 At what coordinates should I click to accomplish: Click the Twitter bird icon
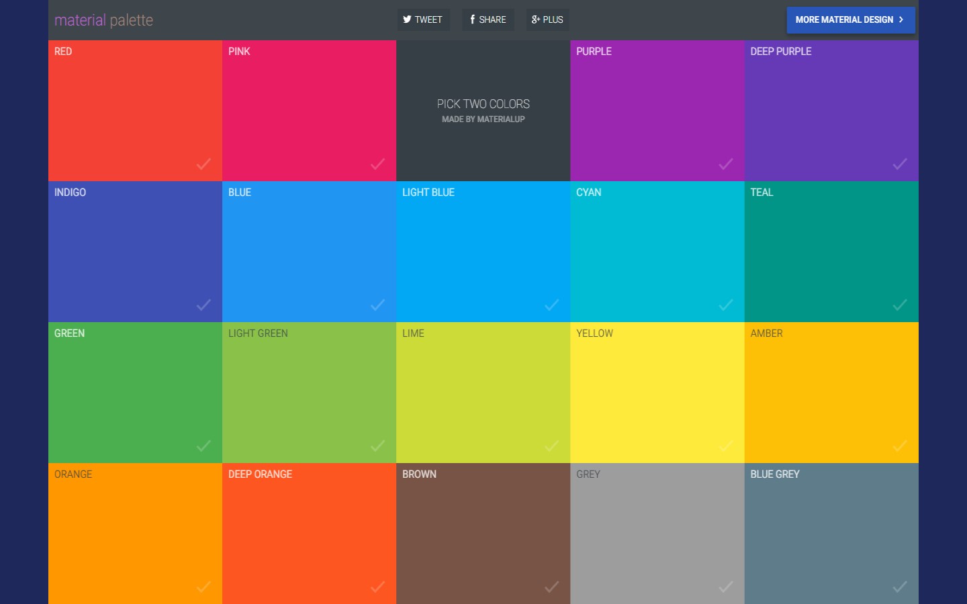(407, 19)
